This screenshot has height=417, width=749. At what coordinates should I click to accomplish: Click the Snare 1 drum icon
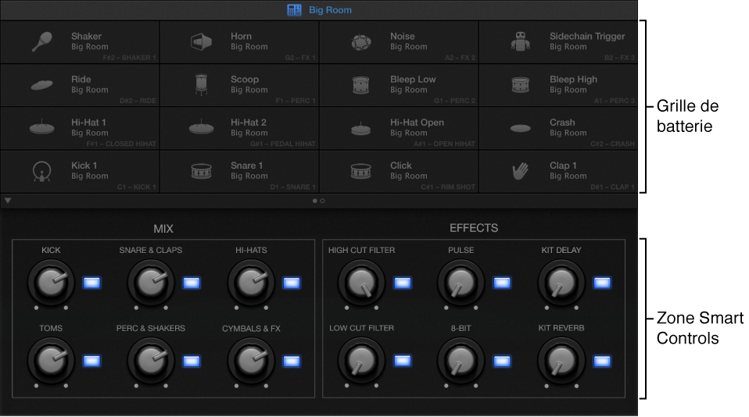(x=201, y=171)
